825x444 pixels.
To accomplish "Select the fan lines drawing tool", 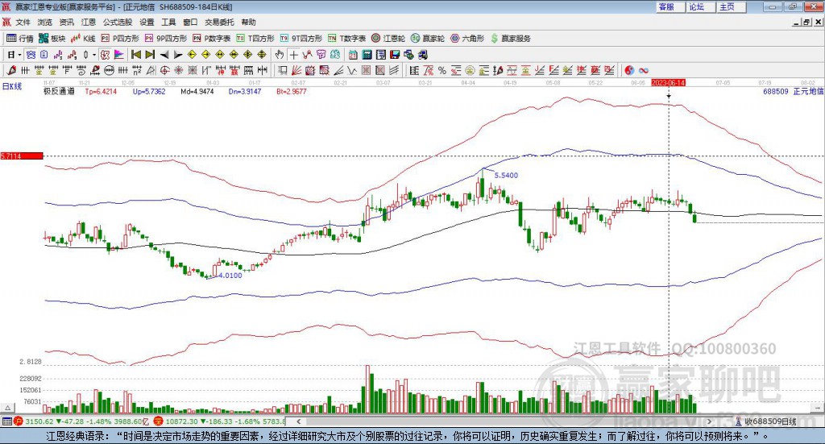I will 296,70.
